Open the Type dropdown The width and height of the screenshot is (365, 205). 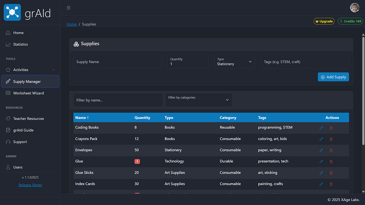(234, 62)
